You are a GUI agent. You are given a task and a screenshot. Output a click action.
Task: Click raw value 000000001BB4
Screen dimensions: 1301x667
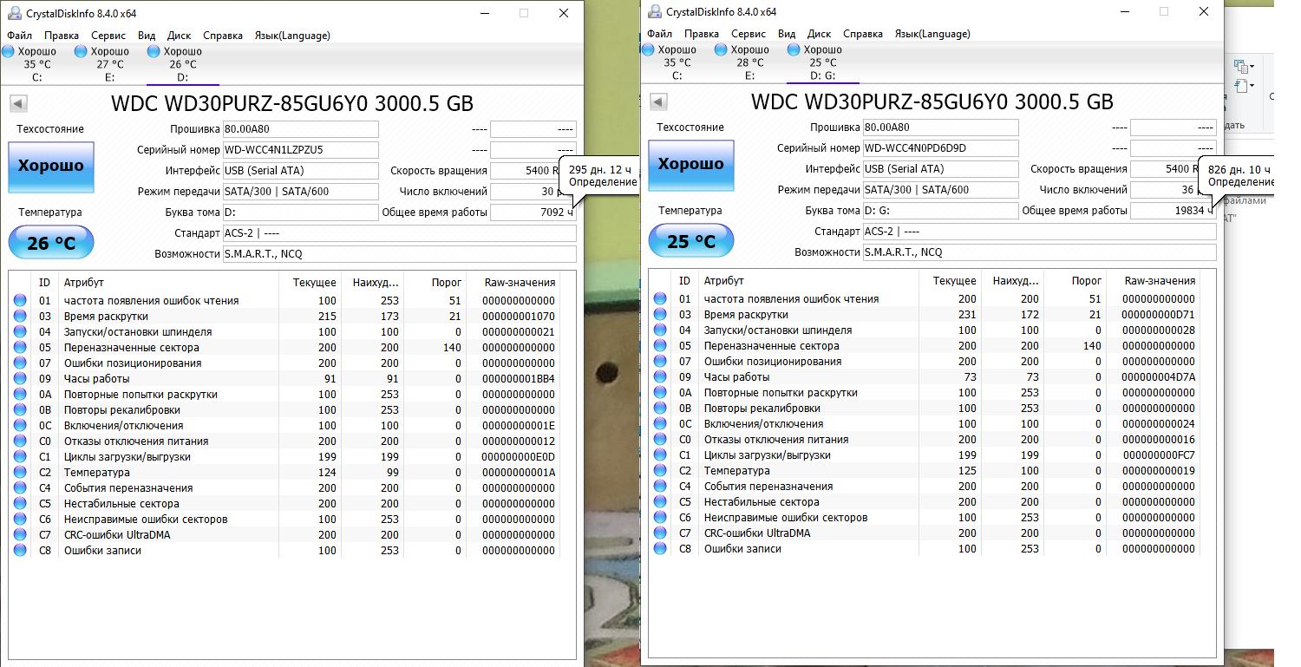[518, 379]
